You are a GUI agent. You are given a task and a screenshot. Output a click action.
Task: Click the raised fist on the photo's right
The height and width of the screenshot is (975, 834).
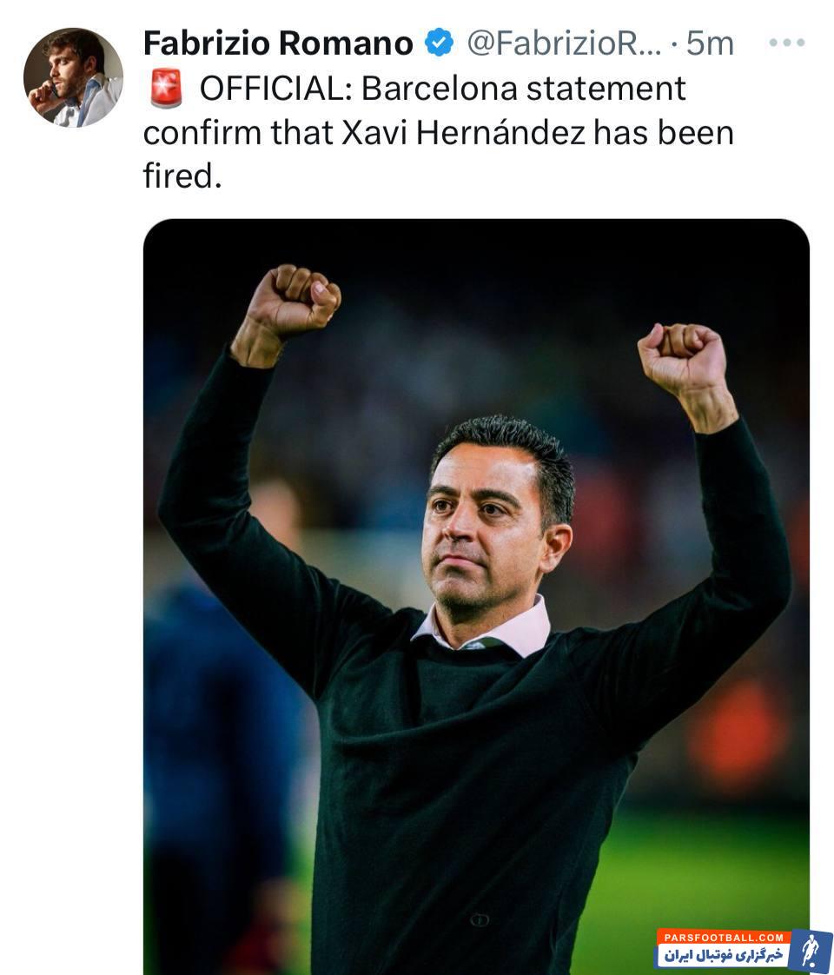682,361
